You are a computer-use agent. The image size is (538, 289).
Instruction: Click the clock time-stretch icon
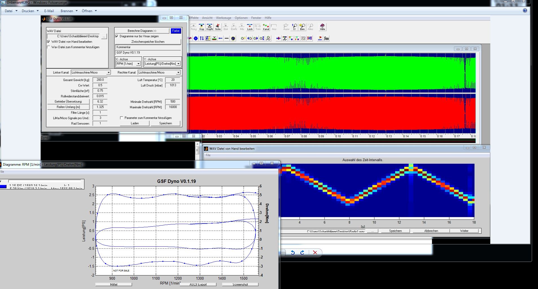coord(233,38)
